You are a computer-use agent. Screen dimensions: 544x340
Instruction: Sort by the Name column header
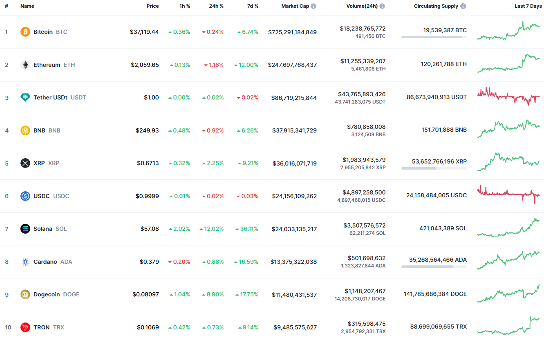(x=27, y=6)
